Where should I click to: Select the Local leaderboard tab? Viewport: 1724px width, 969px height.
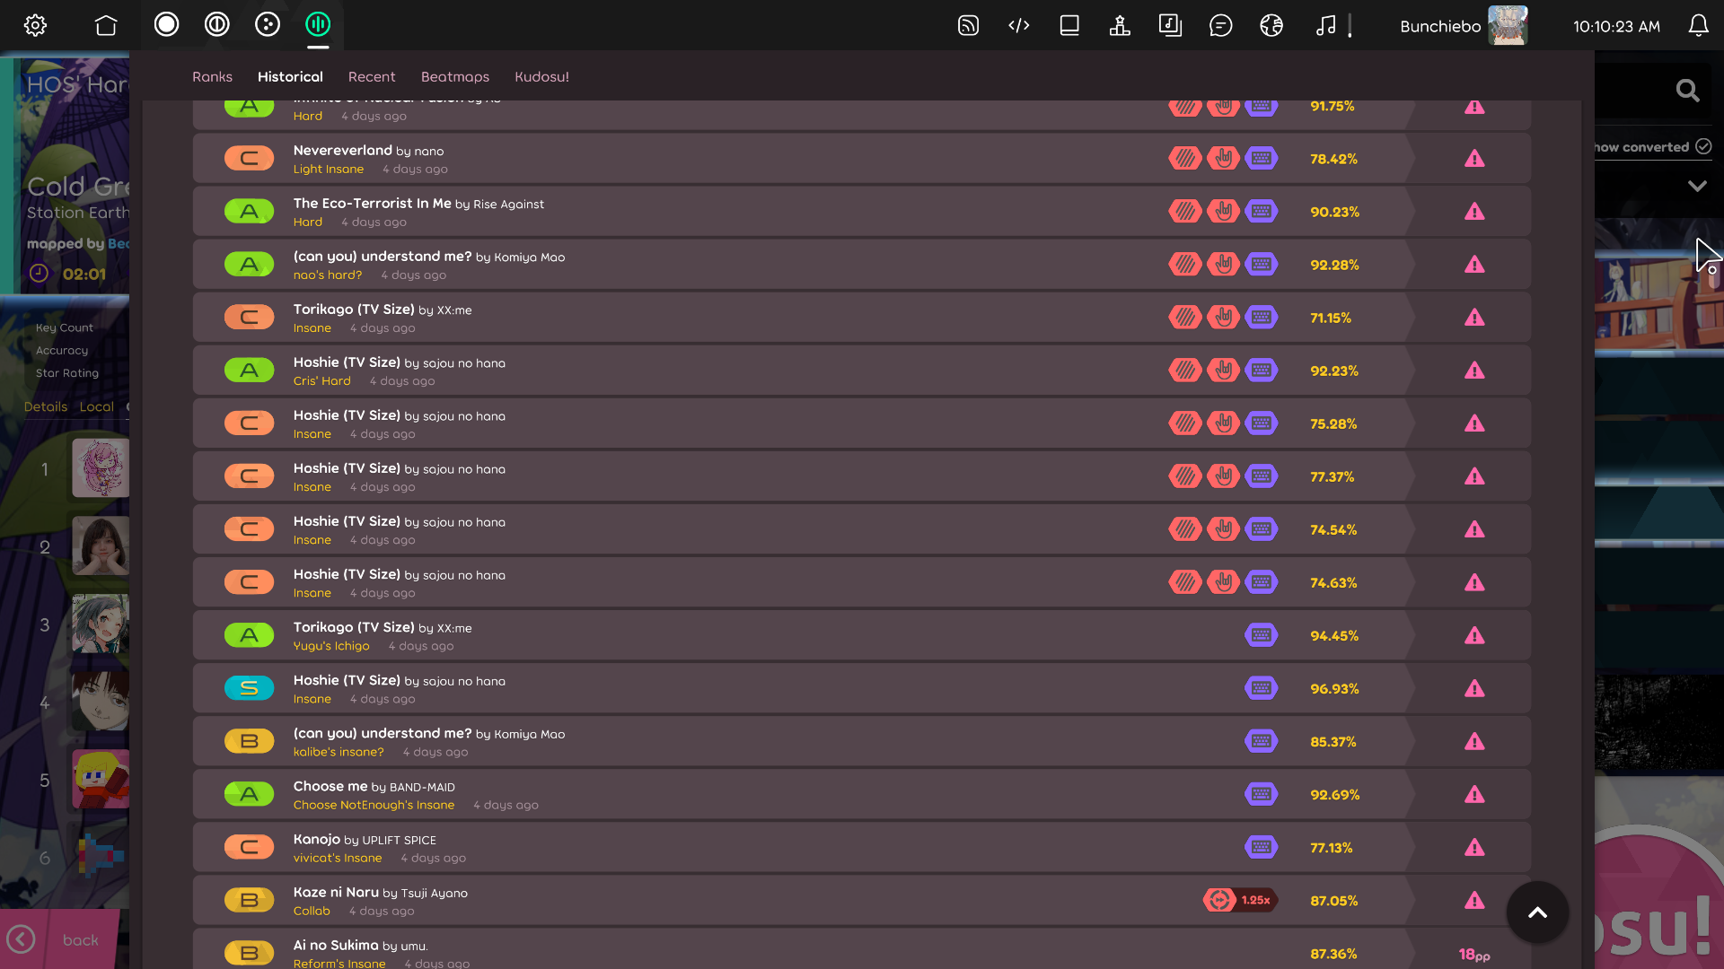pyautogui.click(x=96, y=406)
